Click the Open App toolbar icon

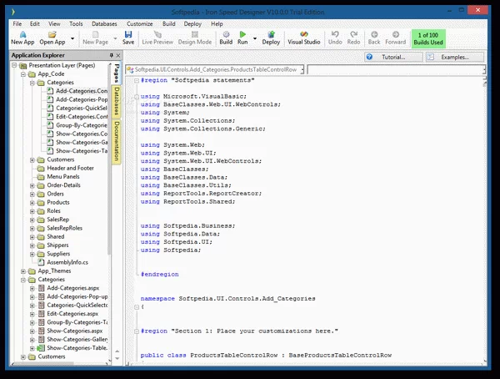52,38
